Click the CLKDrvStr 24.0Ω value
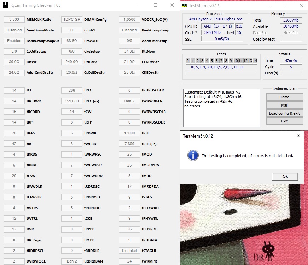Screen dimensions: 308x265 pos(129,62)
